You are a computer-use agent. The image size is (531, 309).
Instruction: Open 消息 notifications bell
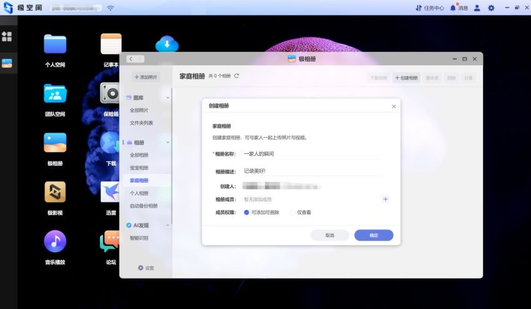pyautogui.click(x=459, y=7)
